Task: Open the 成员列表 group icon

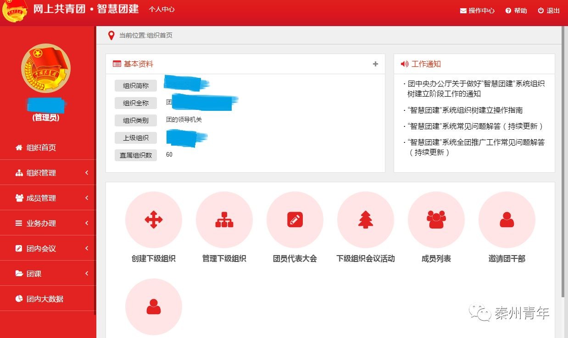Action: point(436,220)
